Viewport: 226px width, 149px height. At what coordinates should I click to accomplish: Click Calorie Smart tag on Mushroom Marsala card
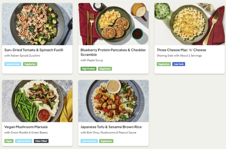coord(23,141)
